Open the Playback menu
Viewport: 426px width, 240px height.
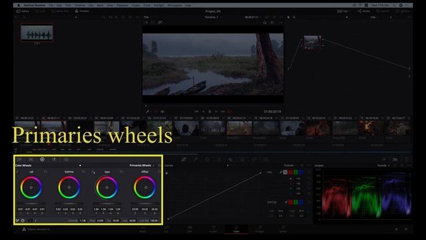(x=122, y=5)
